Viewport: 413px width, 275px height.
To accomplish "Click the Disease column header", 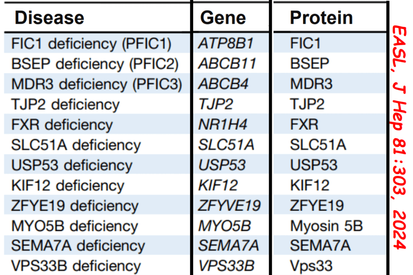I will pos(50,18).
